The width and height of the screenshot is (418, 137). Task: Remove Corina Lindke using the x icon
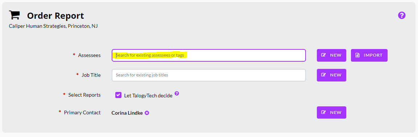tap(147, 113)
